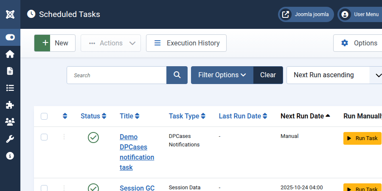Open the Users group icon
The width and height of the screenshot is (382, 191).
tap(10, 122)
